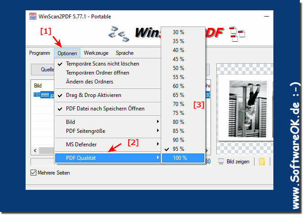
Task: Click the PDF documents icon in banner
Action: 237,34
